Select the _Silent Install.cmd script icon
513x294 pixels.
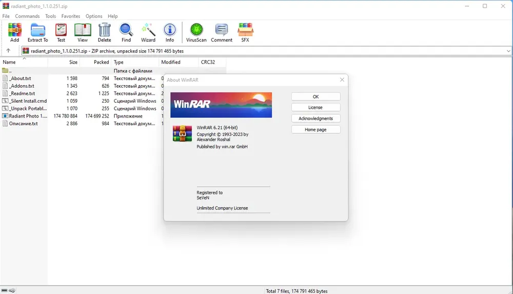point(5,101)
